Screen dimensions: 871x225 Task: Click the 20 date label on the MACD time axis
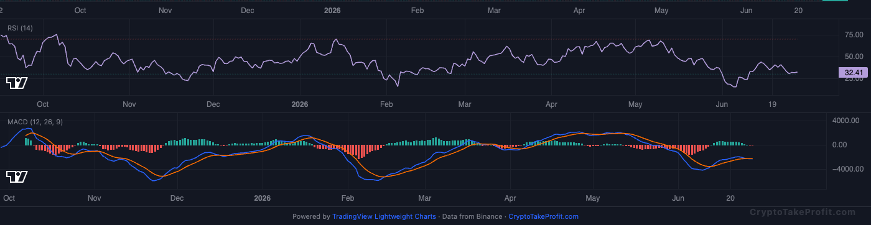(731, 198)
